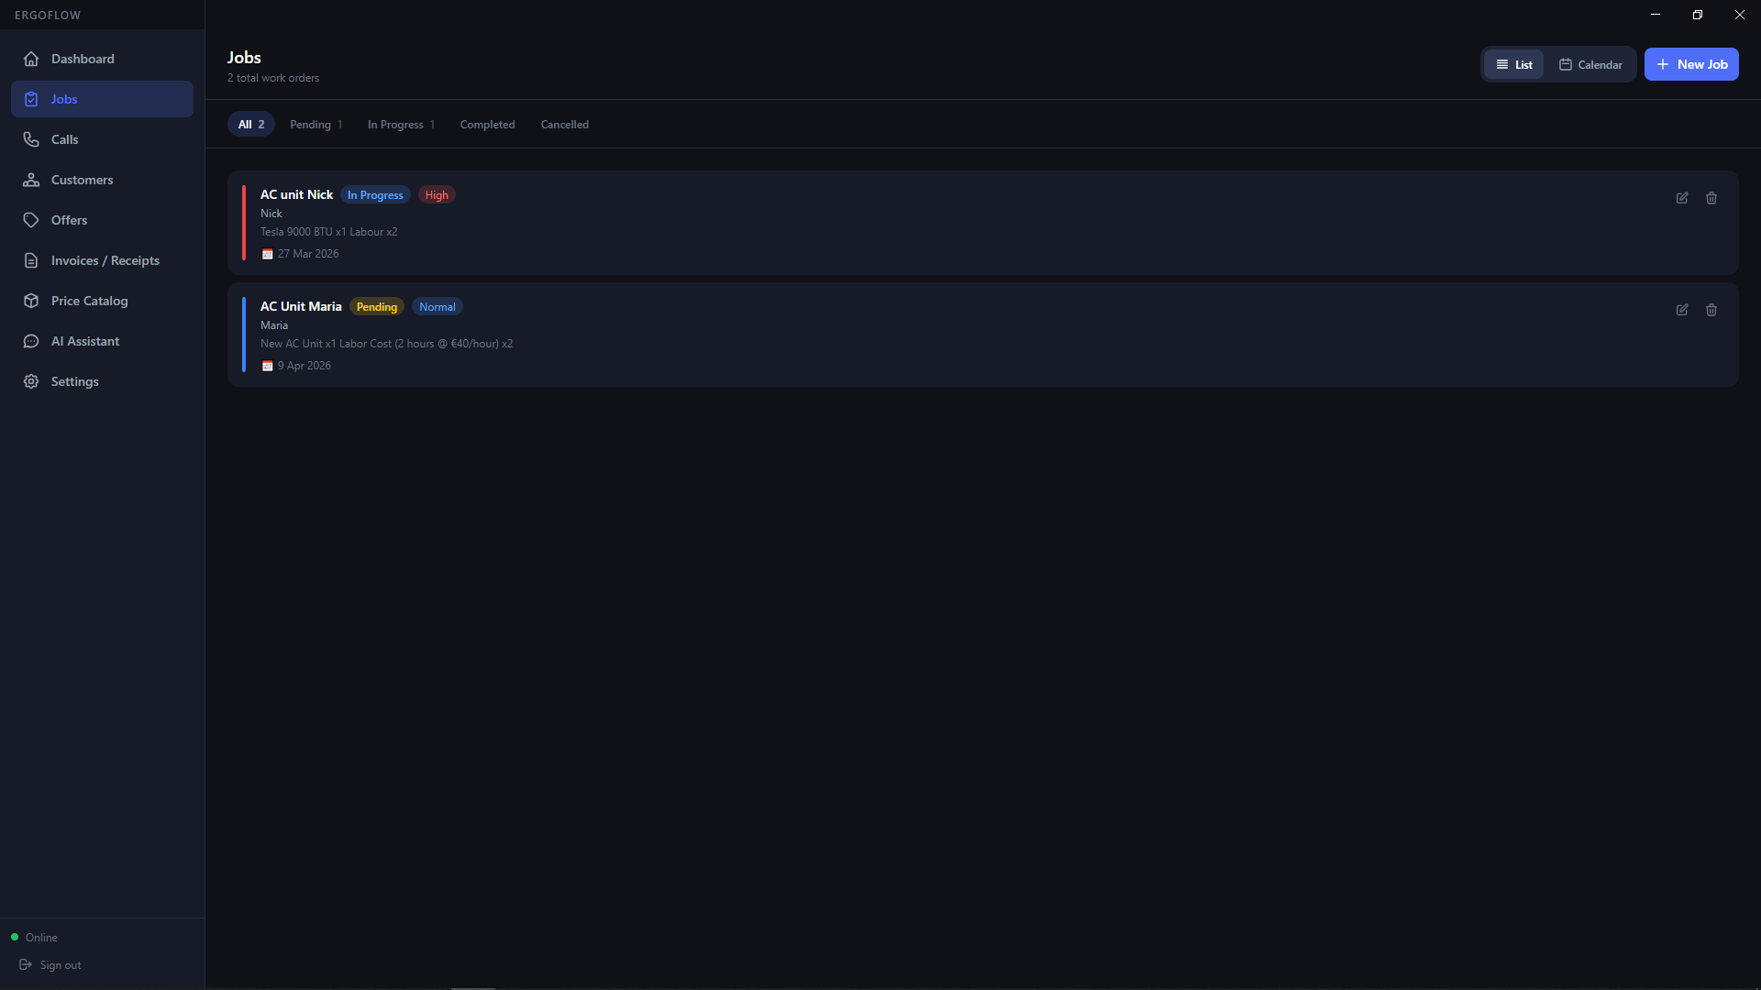Screen dimensions: 1761x990
Task: Click the sign out arrow icon
Action: click(x=26, y=964)
